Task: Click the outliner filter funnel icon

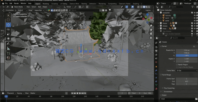Action: pyautogui.click(x=193, y=7)
